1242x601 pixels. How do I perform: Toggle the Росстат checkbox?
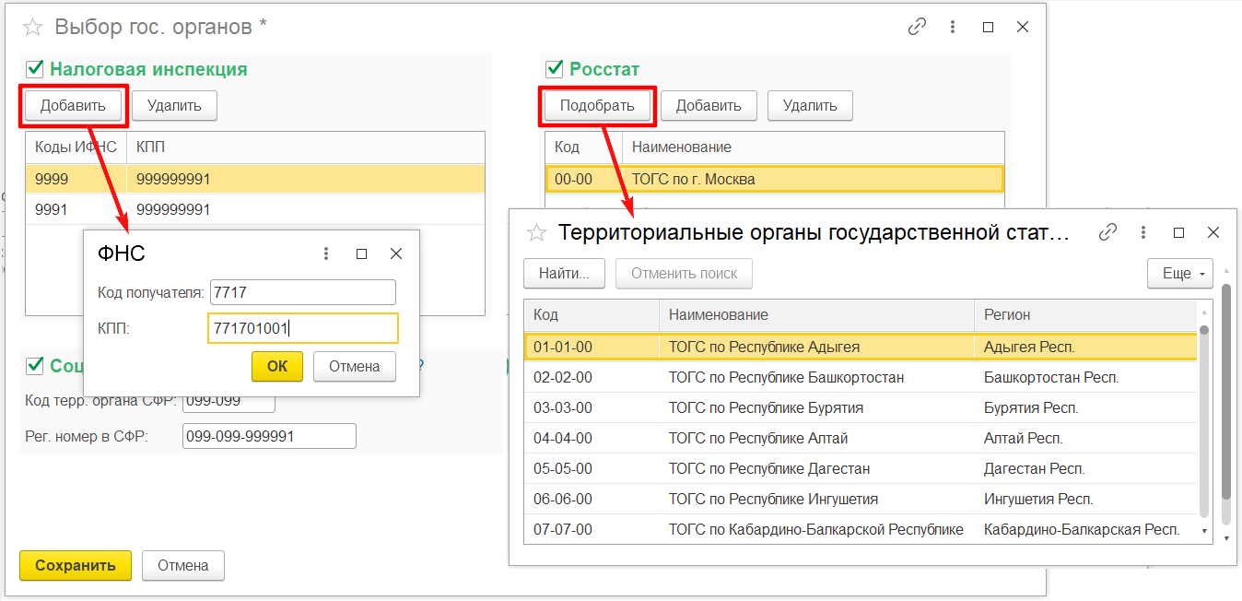point(555,69)
